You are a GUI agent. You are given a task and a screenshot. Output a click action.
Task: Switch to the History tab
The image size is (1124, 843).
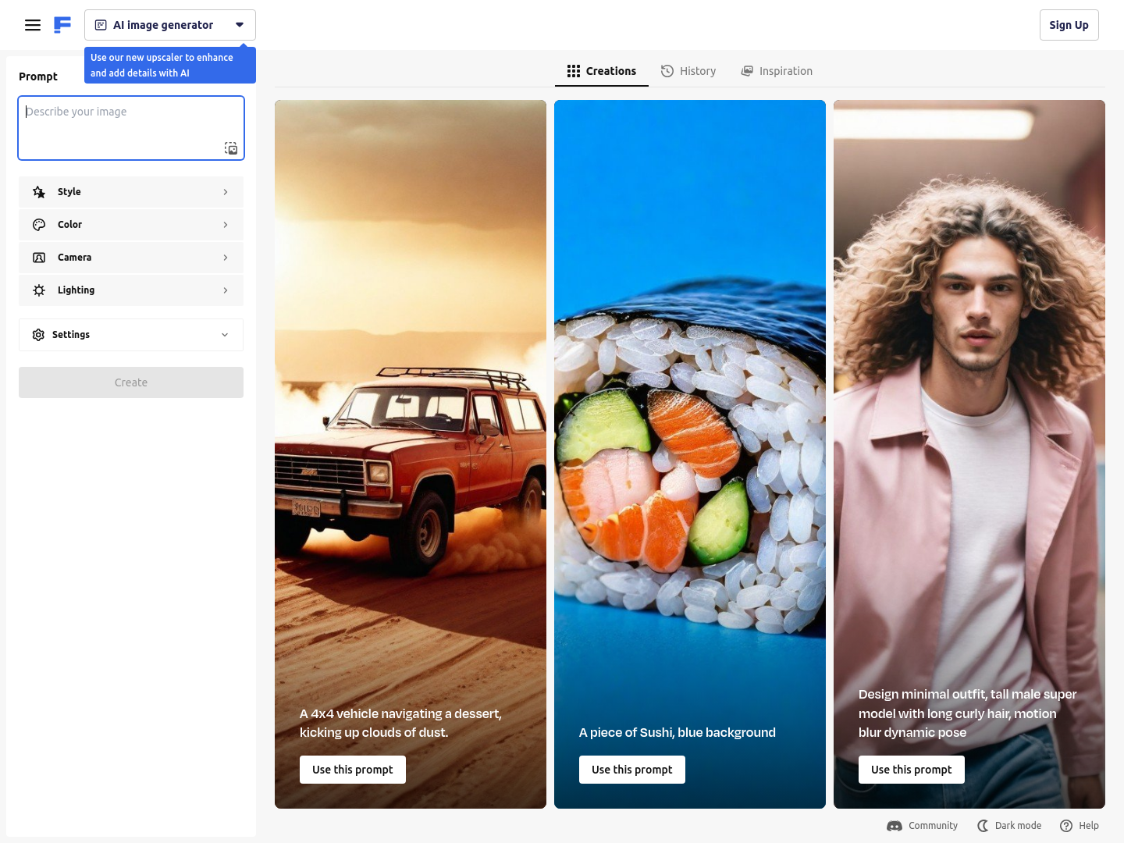(688, 71)
